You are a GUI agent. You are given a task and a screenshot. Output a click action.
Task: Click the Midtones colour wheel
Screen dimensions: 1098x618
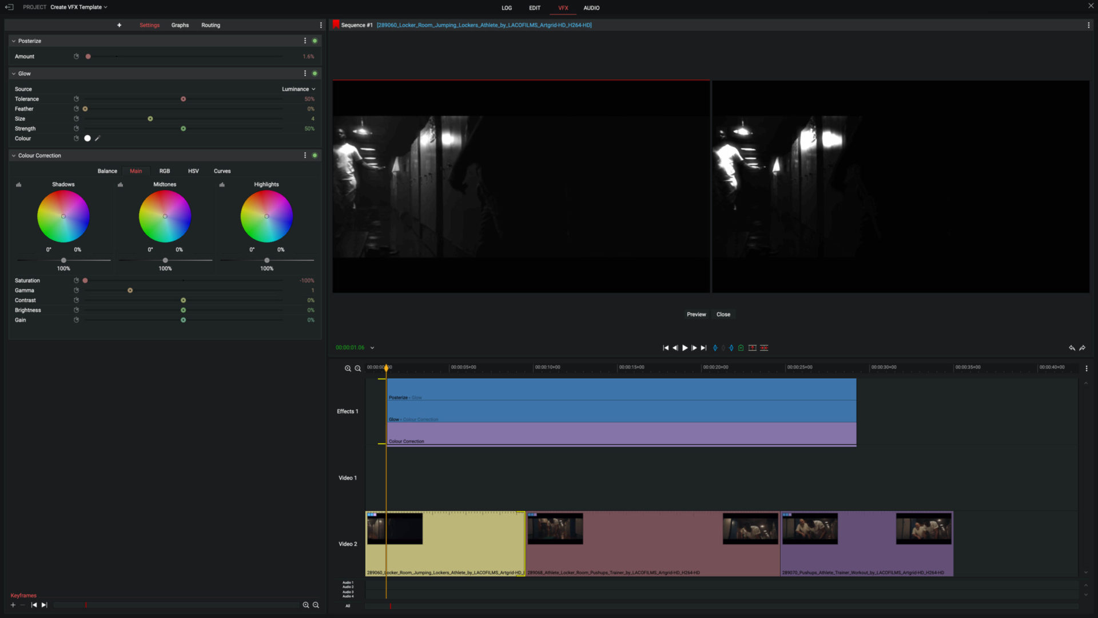(164, 216)
